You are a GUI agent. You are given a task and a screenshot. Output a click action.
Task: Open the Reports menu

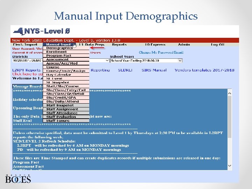pos(119,44)
